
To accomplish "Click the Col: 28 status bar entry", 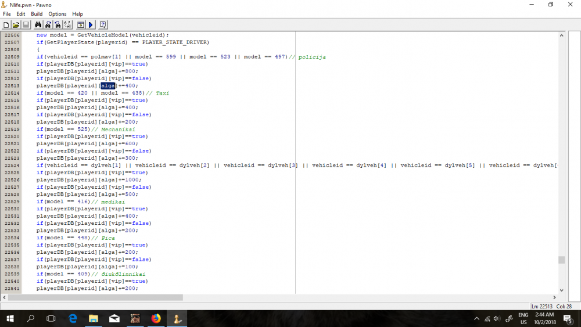I will (x=564, y=307).
